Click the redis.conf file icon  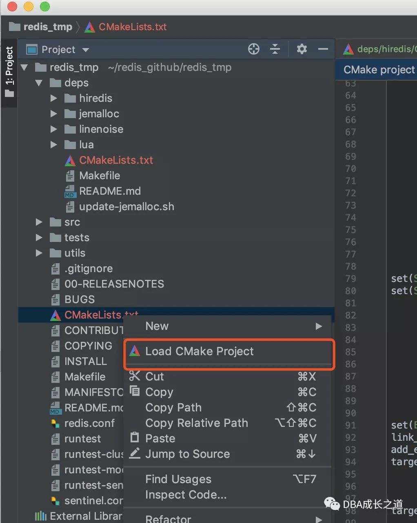(x=55, y=424)
